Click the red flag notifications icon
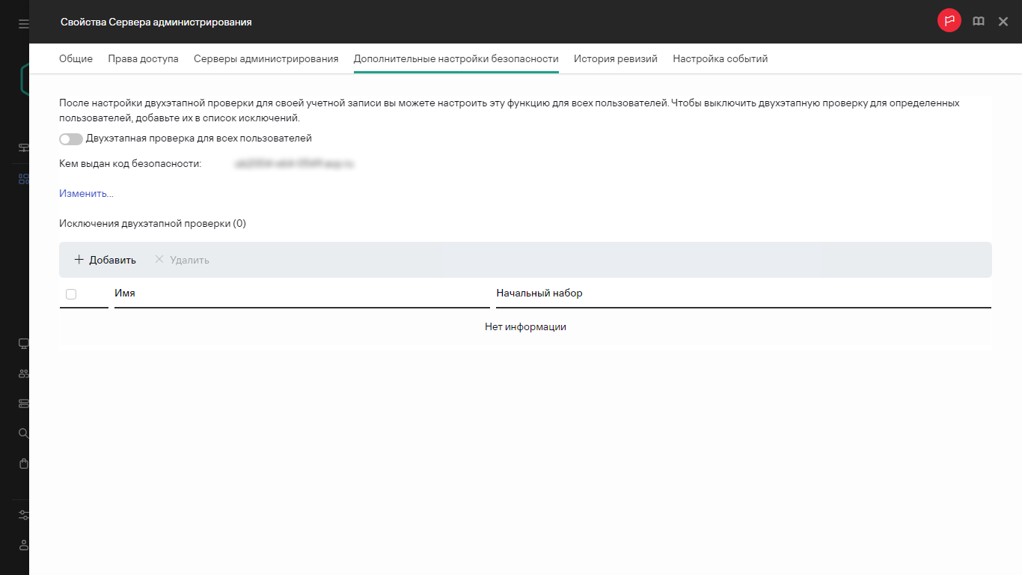The image size is (1022, 575). (x=949, y=22)
